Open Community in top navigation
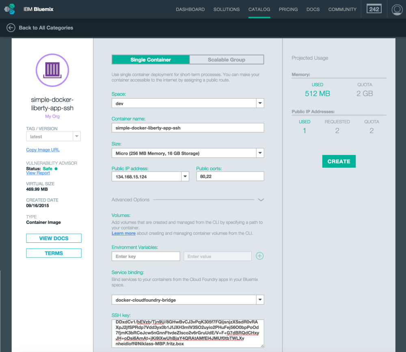The image size is (406, 352). point(342,9)
